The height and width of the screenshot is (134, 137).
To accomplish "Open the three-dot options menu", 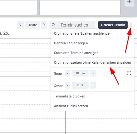I will [x=131, y=25].
